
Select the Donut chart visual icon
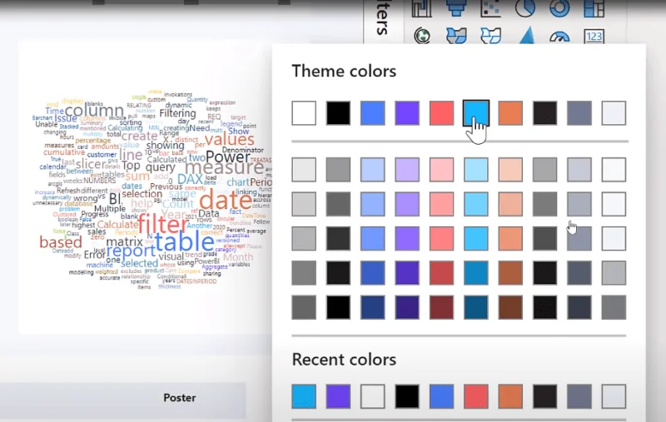(x=559, y=7)
